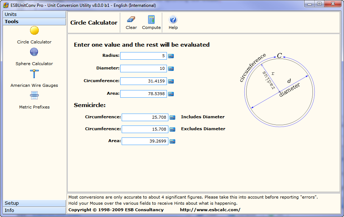The width and height of the screenshot is (344, 217).
Task: Click the Help question mark icon
Action: tap(173, 20)
